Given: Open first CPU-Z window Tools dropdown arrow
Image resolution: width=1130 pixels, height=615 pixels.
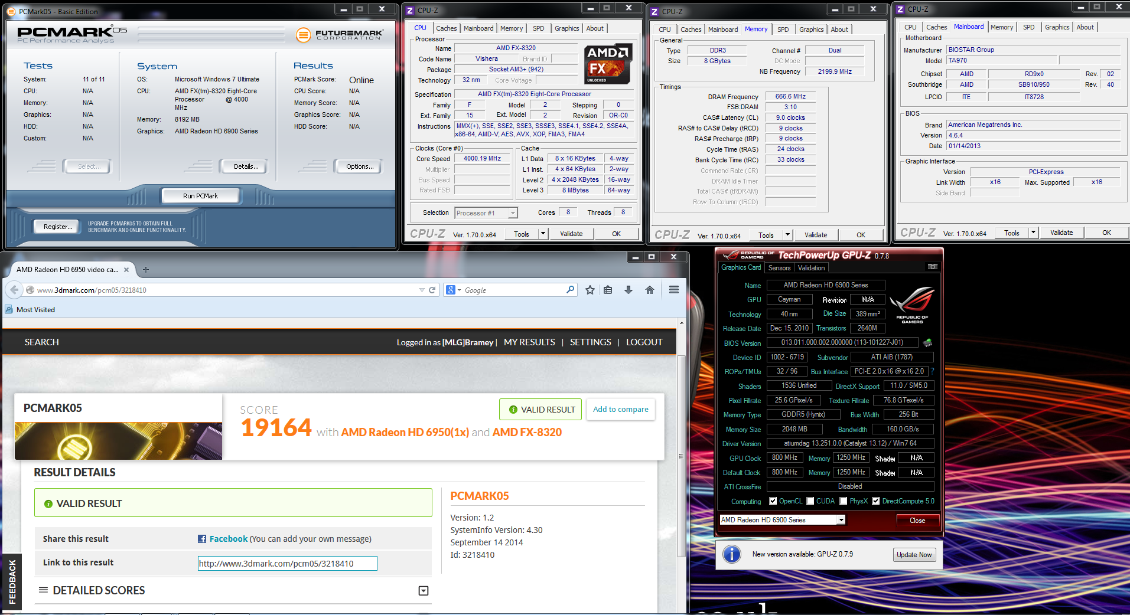Looking at the screenshot, I should coord(543,234).
